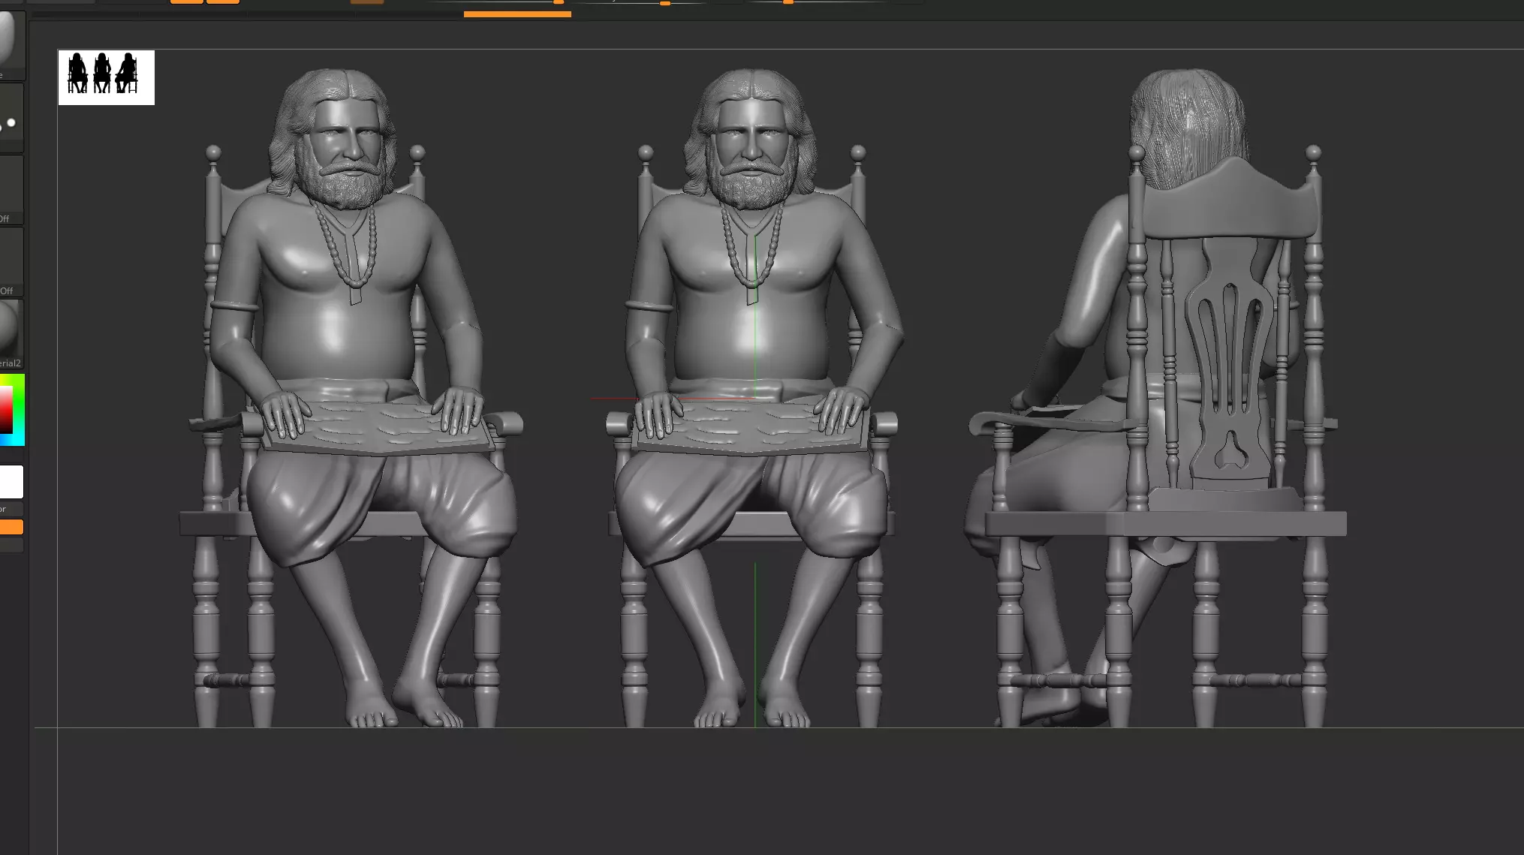Click the dark button beneath the orange left-tray button
This screenshot has width=1524, height=855.
11,546
